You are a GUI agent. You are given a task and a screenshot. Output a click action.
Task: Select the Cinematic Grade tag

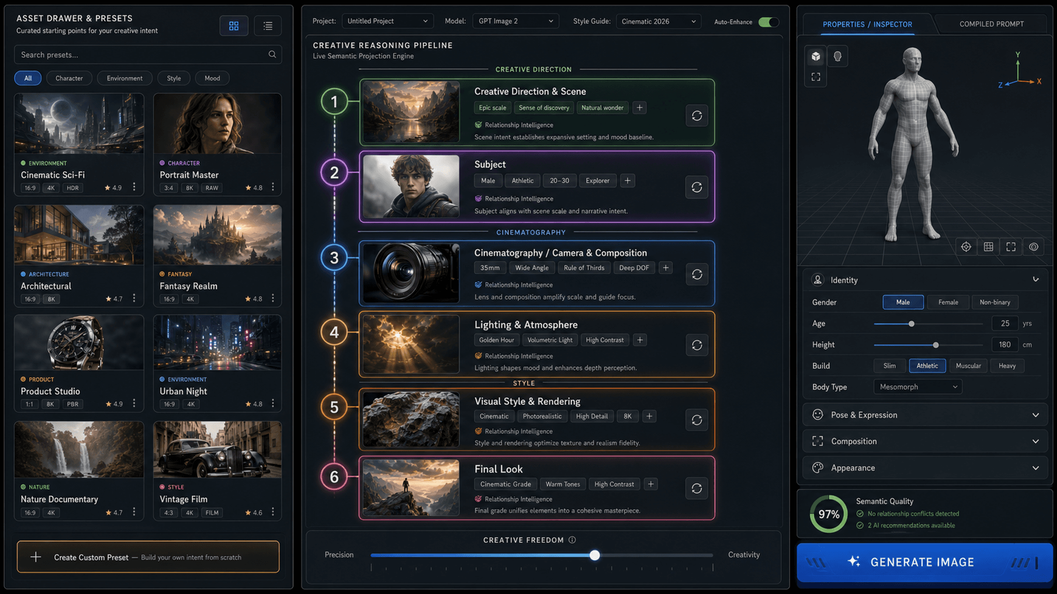[506, 484]
